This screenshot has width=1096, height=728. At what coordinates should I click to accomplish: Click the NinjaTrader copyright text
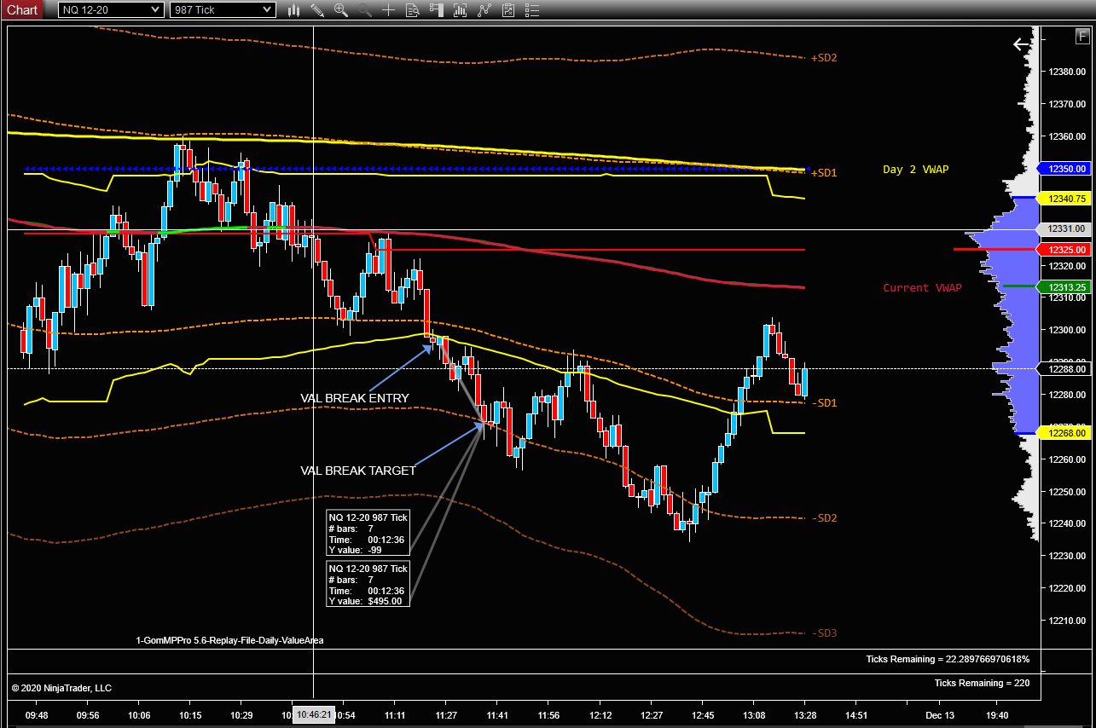point(61,688)
